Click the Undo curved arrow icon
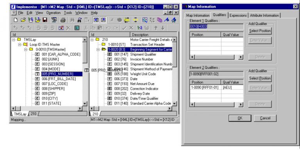 tap(109, 28)
